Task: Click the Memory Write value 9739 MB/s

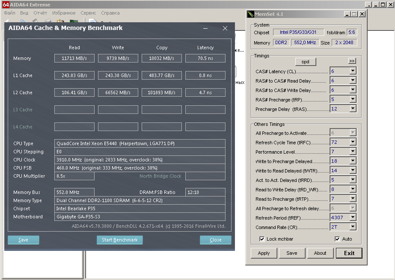Action: 118,58
